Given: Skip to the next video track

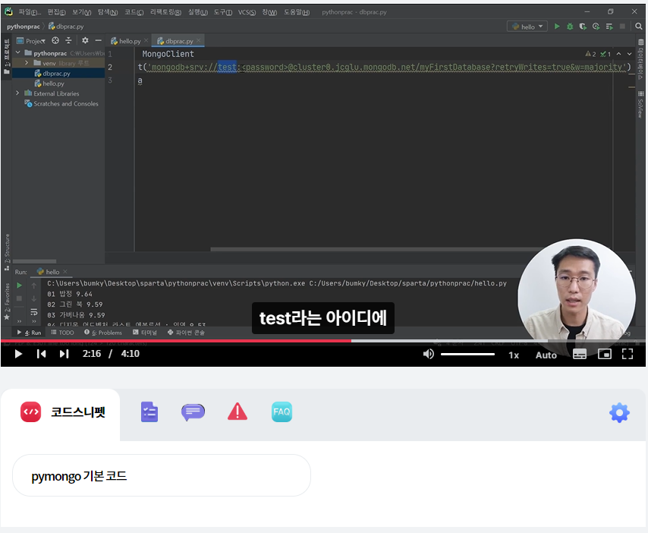Looking at the screenshot, I should (64, 354).
